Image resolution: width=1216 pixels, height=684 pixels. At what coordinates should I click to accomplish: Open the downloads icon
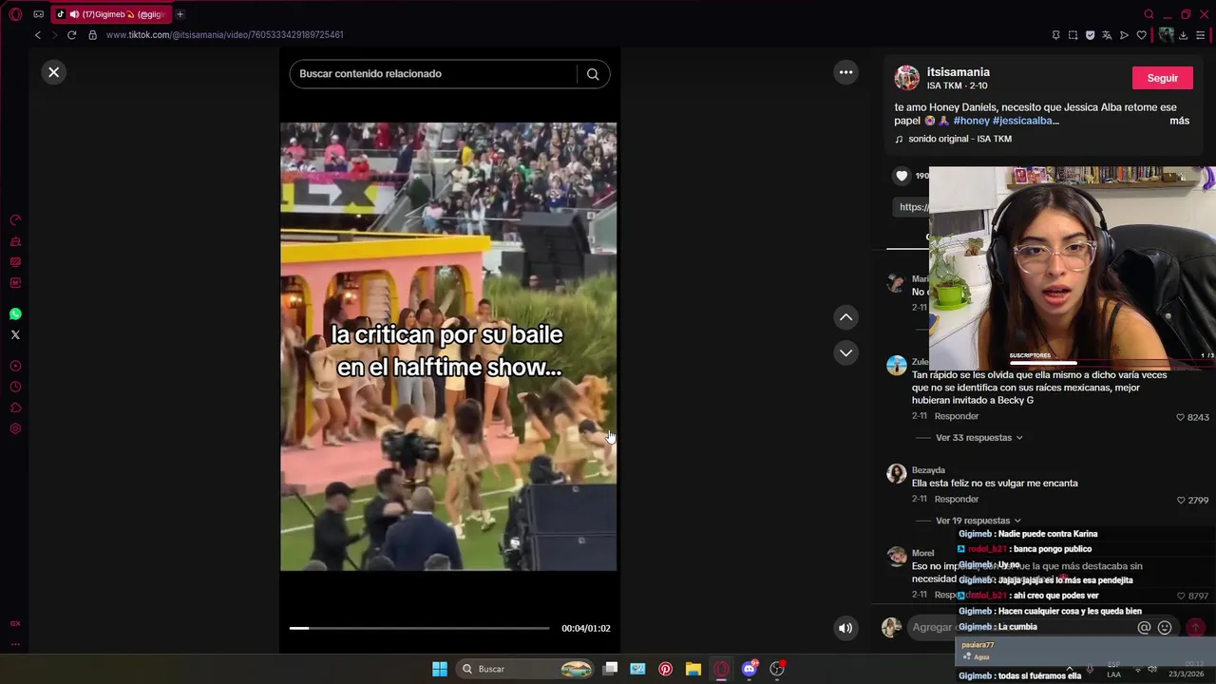click(1183, 35)
